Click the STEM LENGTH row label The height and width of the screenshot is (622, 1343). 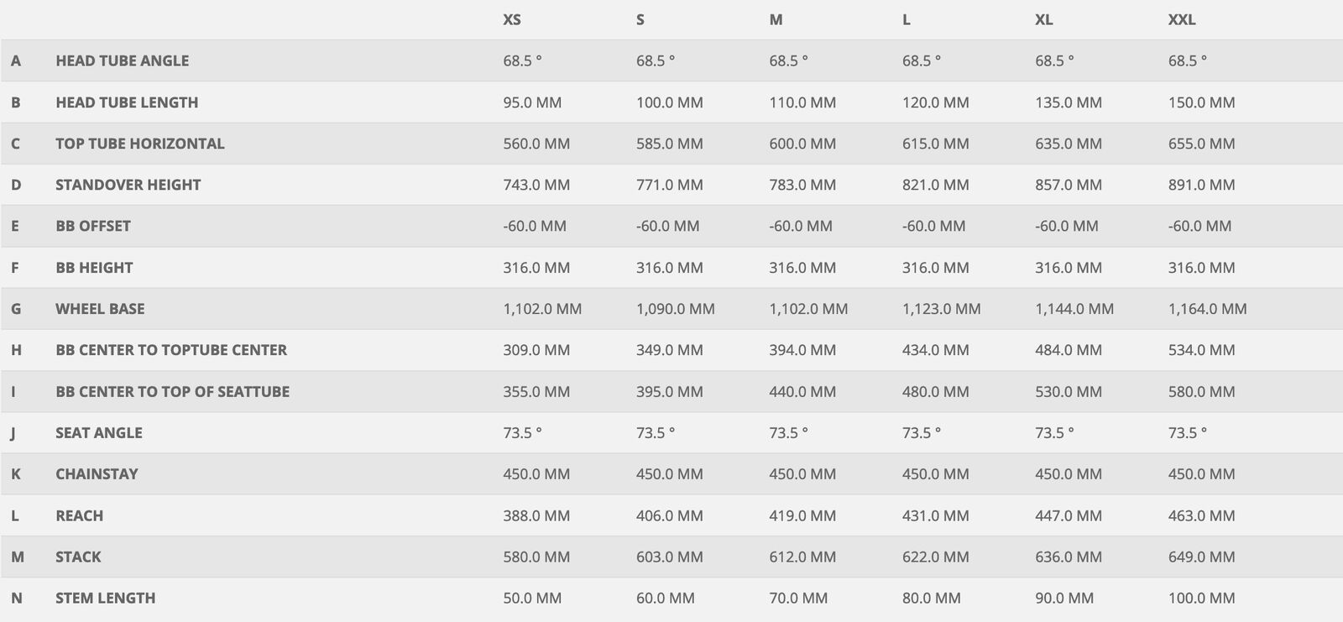tap(105, 598)
